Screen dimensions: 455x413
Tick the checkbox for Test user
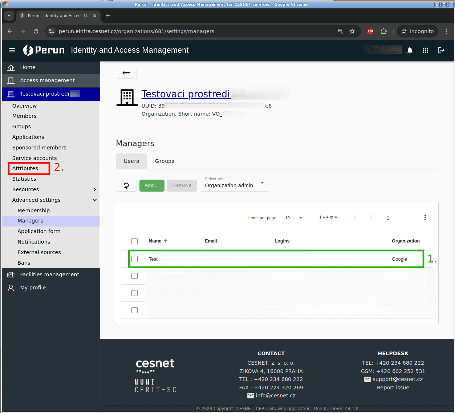coord(135,259)
